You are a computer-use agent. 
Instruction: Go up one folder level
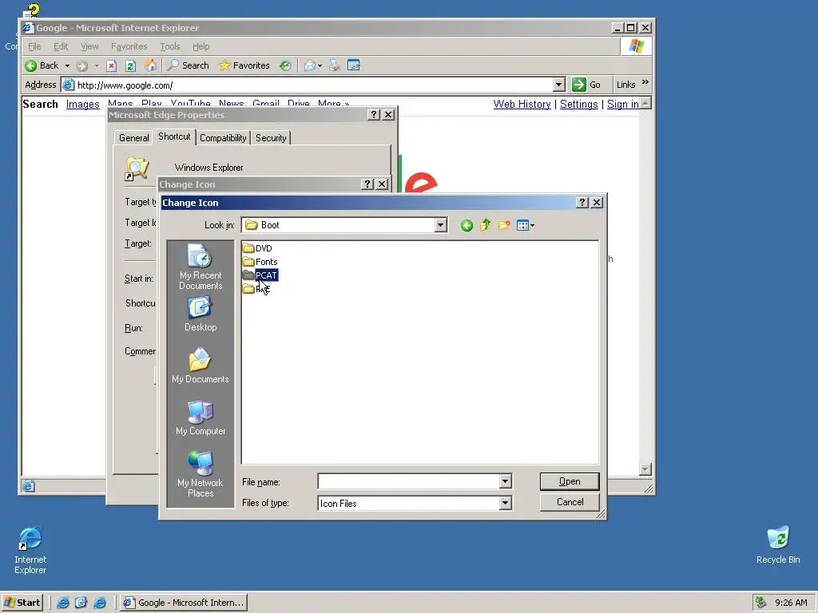[485, 225]
